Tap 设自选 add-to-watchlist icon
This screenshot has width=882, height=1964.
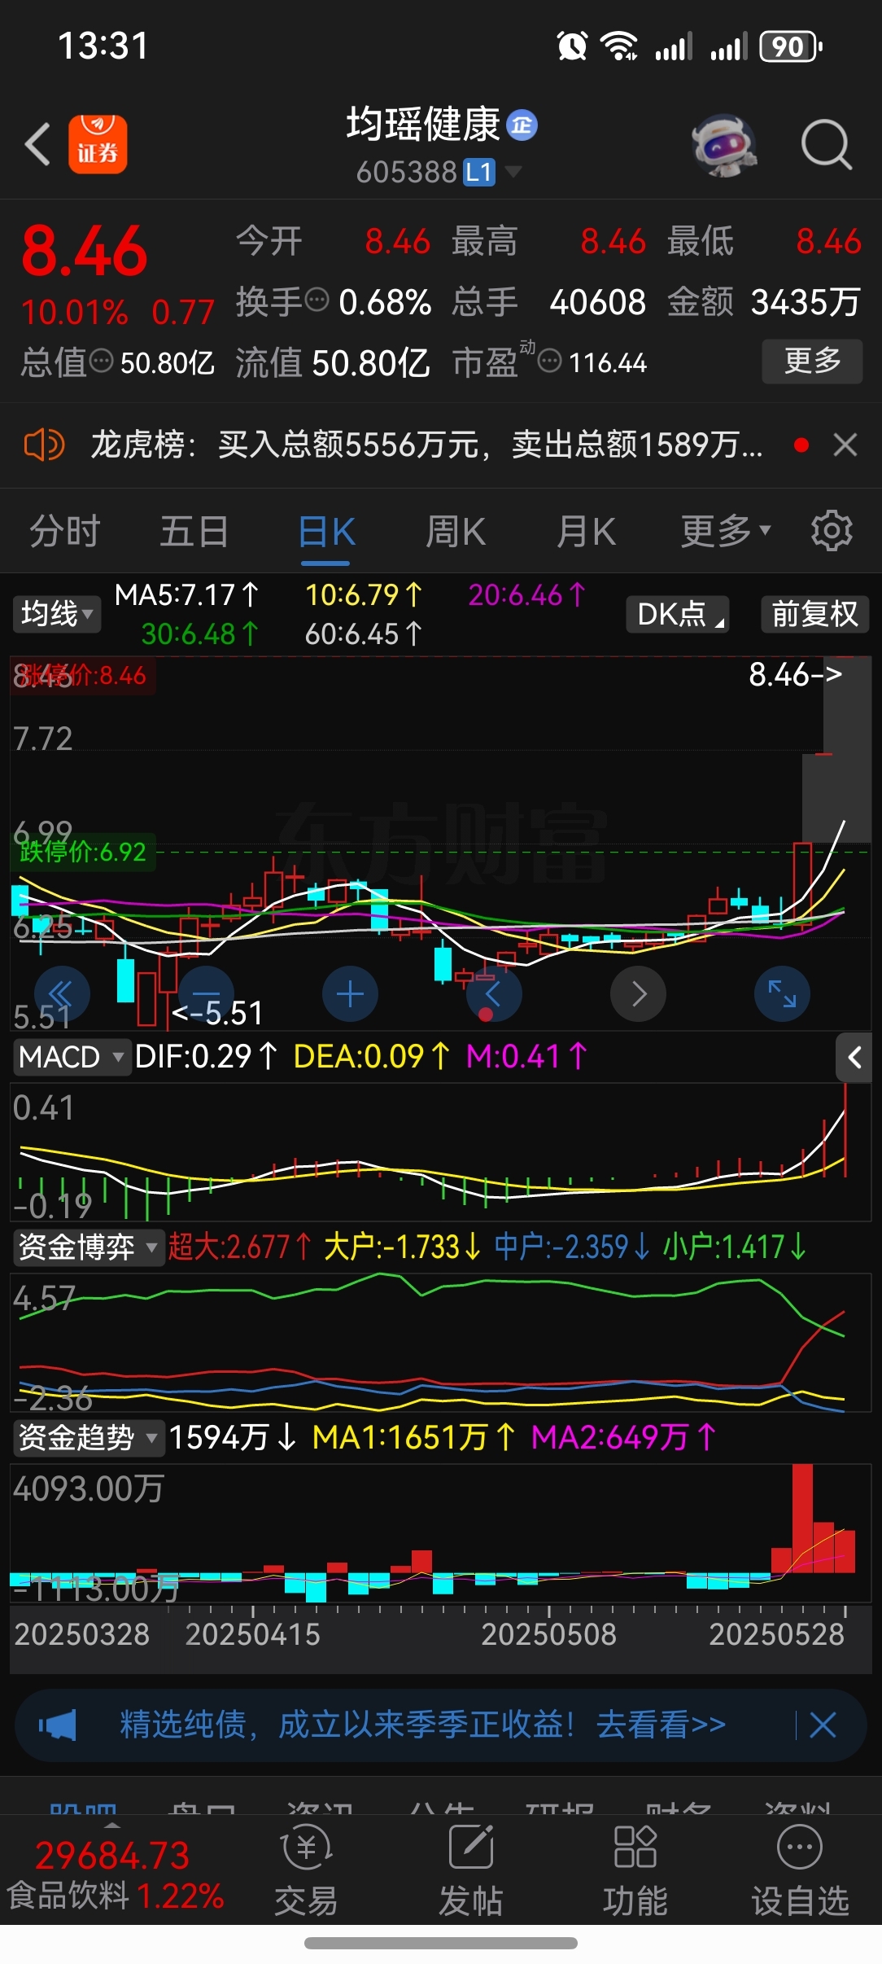(800, 1870)
